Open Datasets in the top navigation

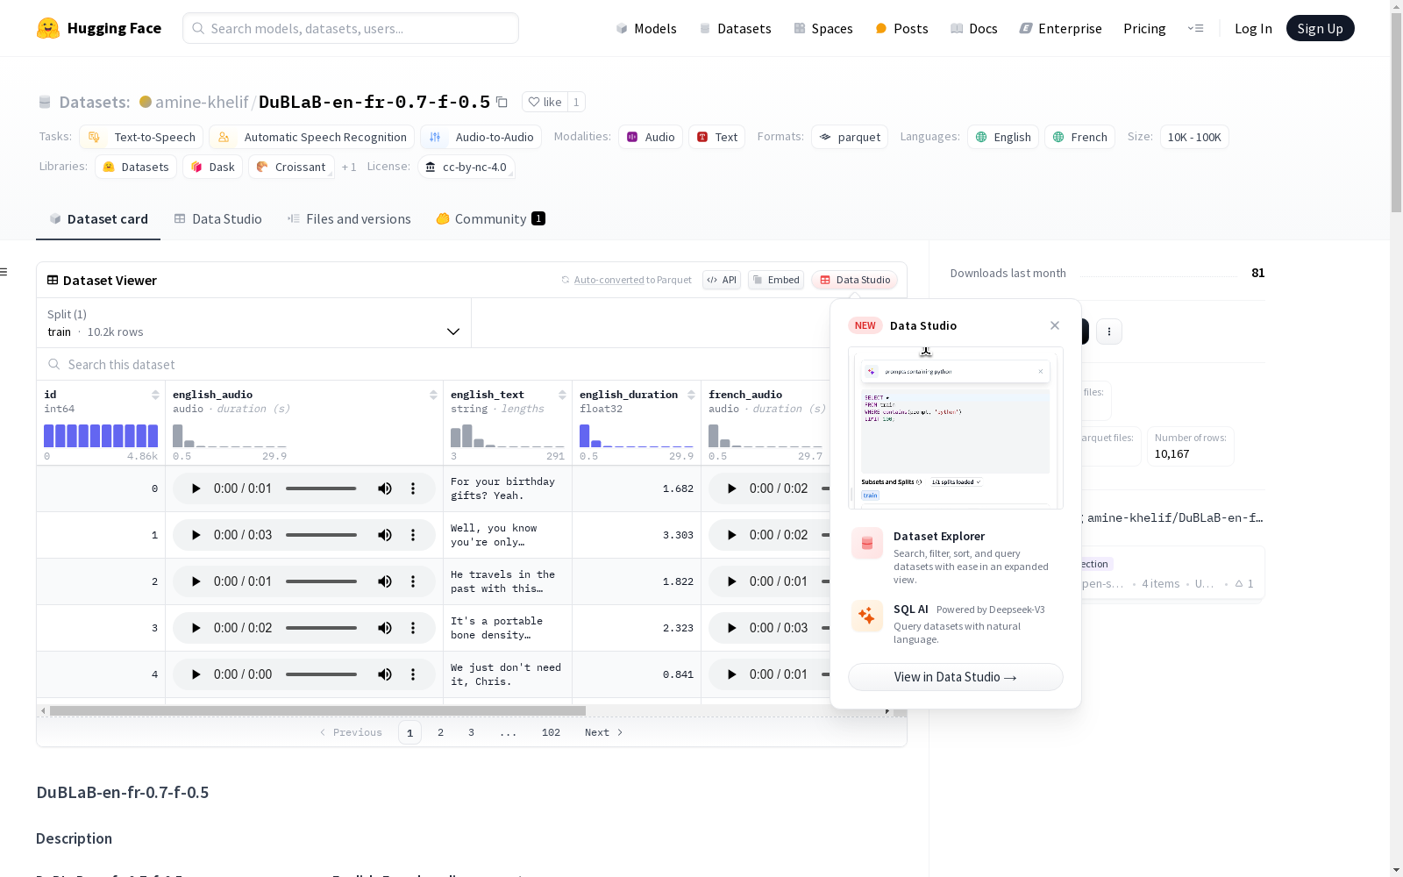735,28
